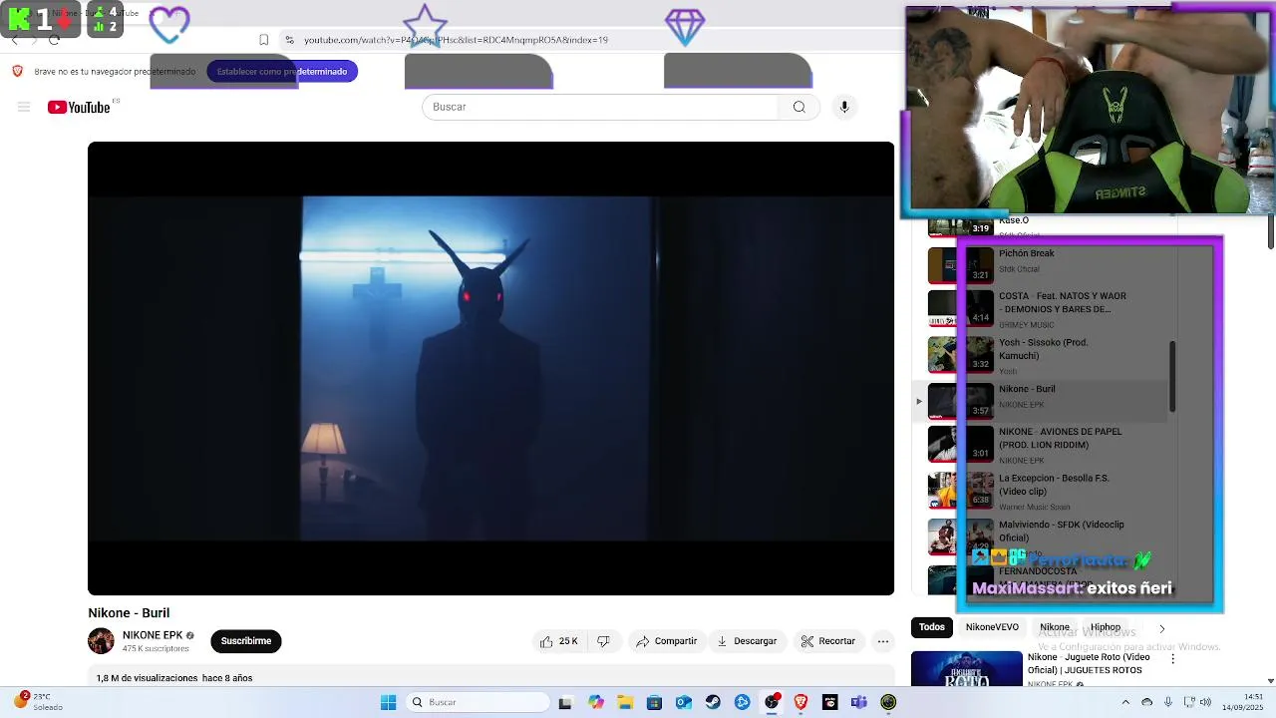Start voice search with the microphone icon
Screen dimensions: 1276x718
pyautogui.click(x=844, y=107)
